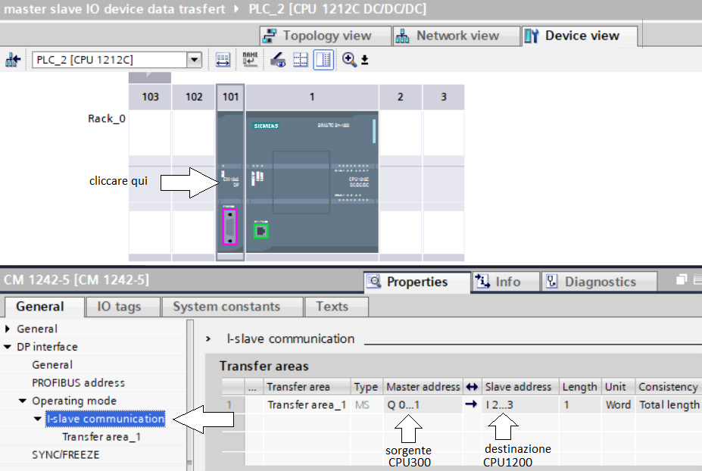Click the slave address cell I 2...3
Viewport: 702px width, 471px height.
pyautogui.click(x=519, y=404)
